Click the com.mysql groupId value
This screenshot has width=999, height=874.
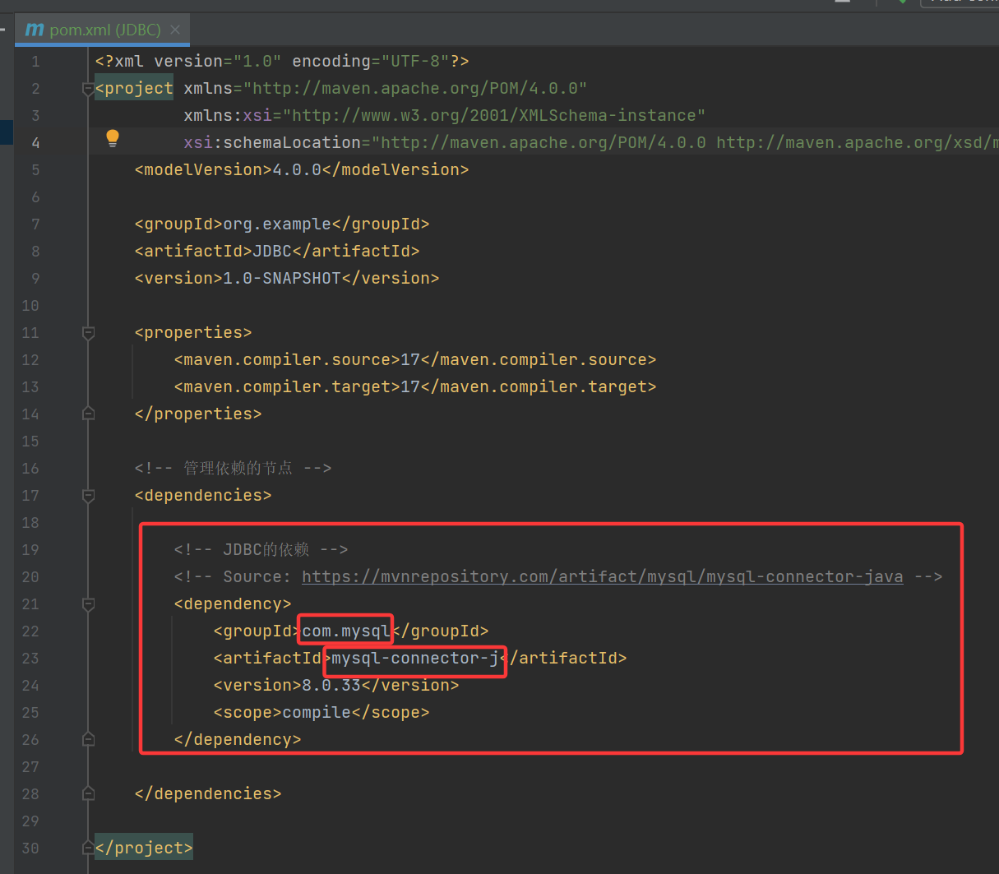point(345,631)
